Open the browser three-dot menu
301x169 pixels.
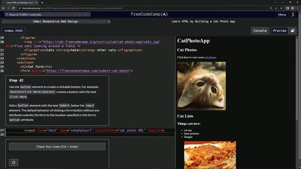(298, 8)
